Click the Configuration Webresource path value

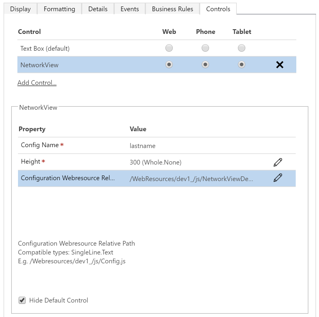click(191, 179)
